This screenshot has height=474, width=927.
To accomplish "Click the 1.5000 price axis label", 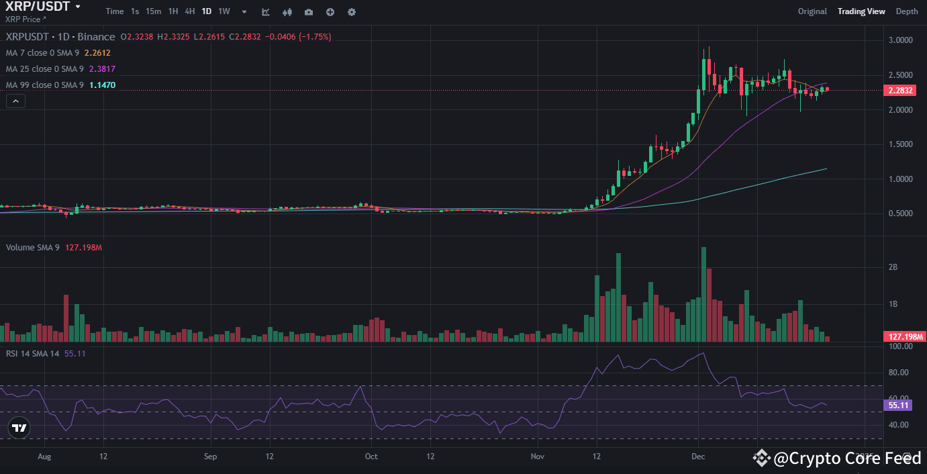I will (x=900, y=144).
